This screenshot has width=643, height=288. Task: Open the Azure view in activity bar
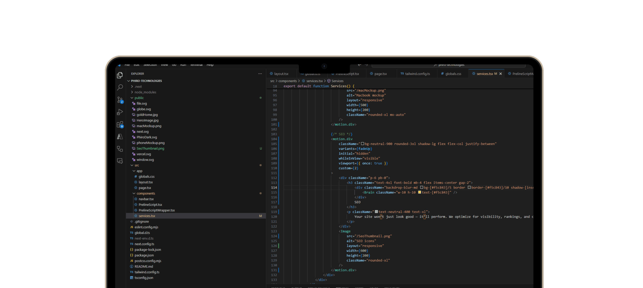coord(120,137)
